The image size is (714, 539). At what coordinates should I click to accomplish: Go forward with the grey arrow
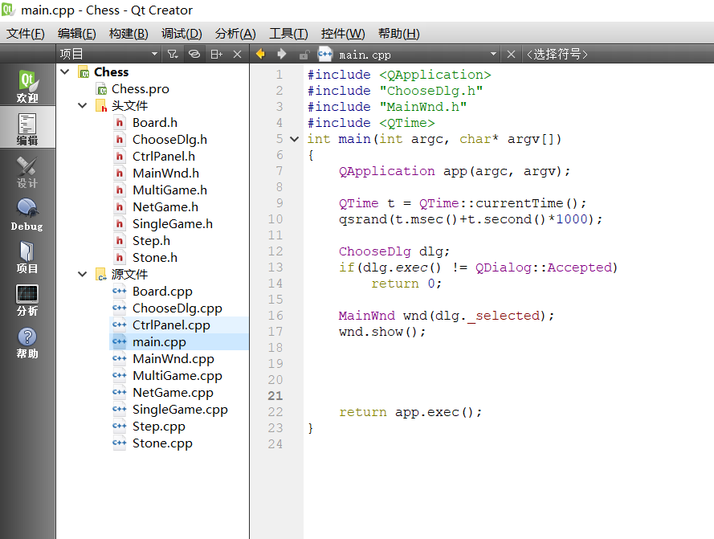282,54
